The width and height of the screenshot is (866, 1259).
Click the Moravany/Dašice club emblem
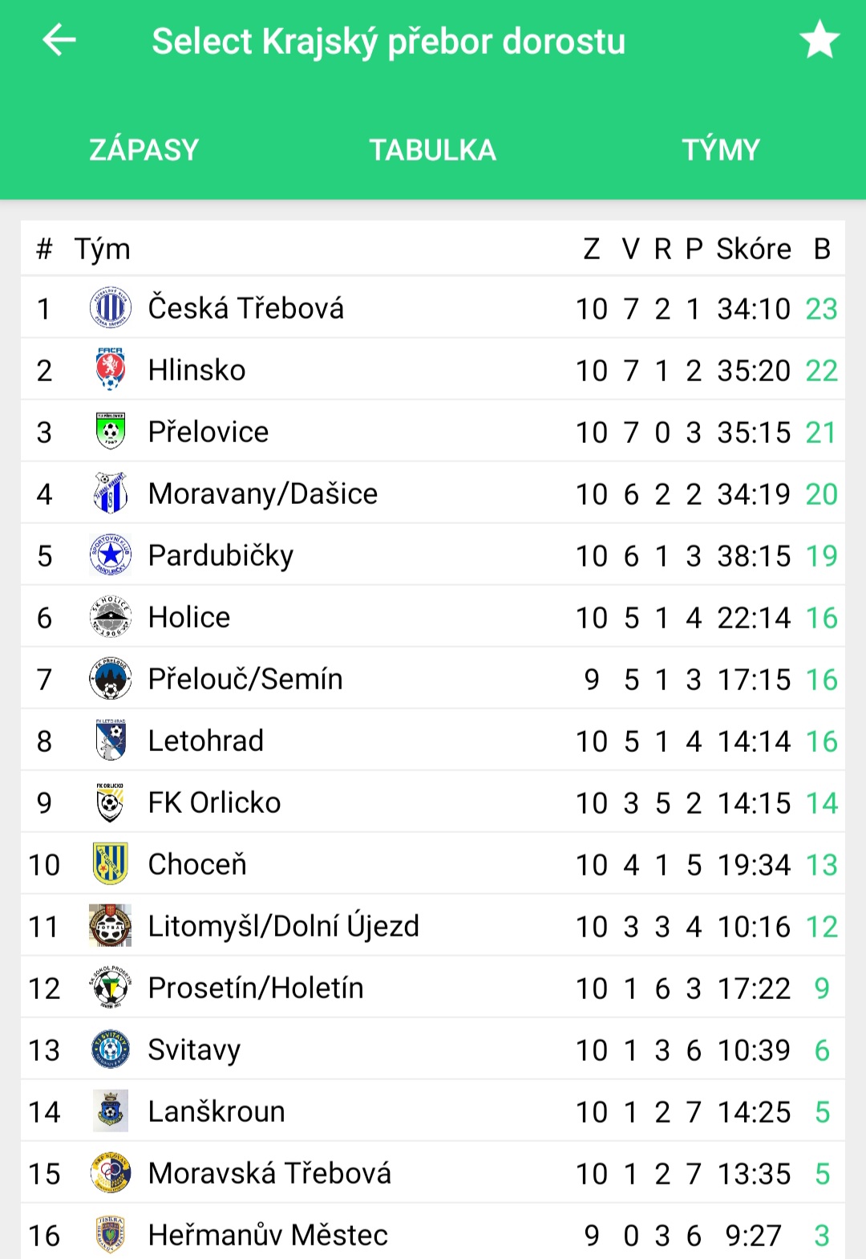[x=111, y=493]
